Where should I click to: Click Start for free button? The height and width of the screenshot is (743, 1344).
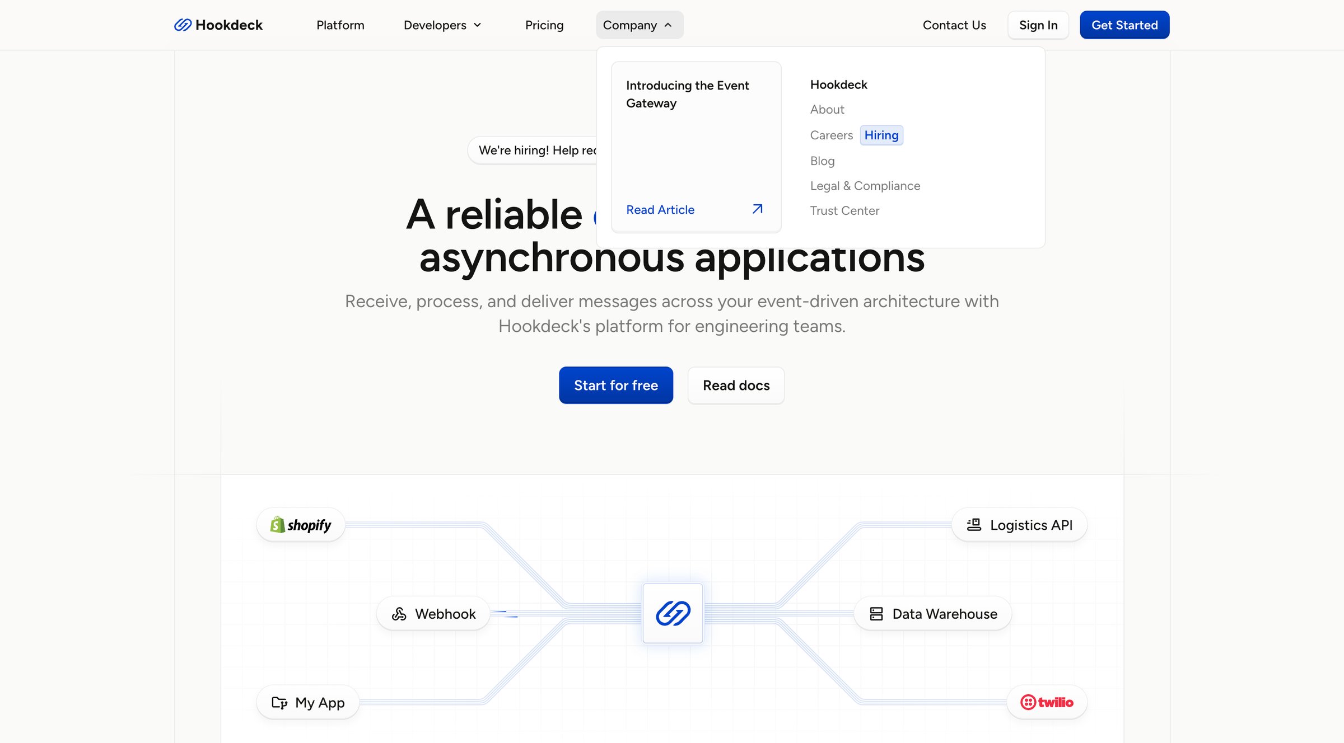pyautogui.click(x=616, y=385)
